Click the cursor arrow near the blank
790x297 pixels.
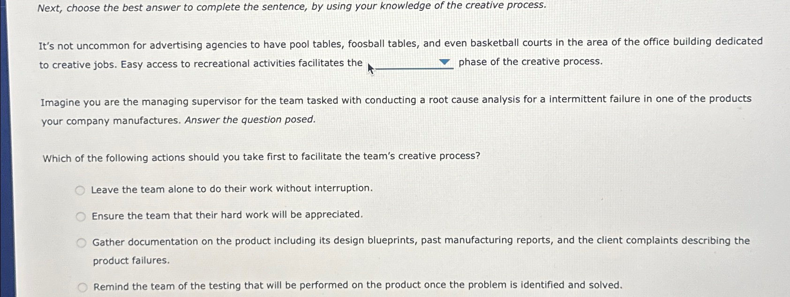(x=371, y=68)
